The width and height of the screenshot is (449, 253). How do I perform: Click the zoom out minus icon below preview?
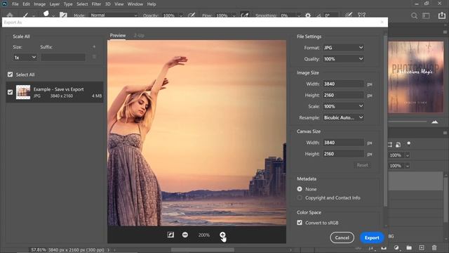pos(185,235)
